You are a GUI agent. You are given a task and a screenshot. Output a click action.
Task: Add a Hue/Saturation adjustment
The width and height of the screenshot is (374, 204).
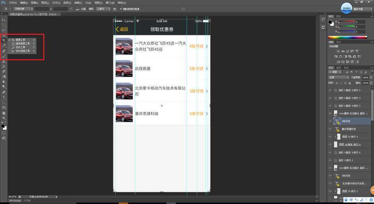(x=336, y=56)
